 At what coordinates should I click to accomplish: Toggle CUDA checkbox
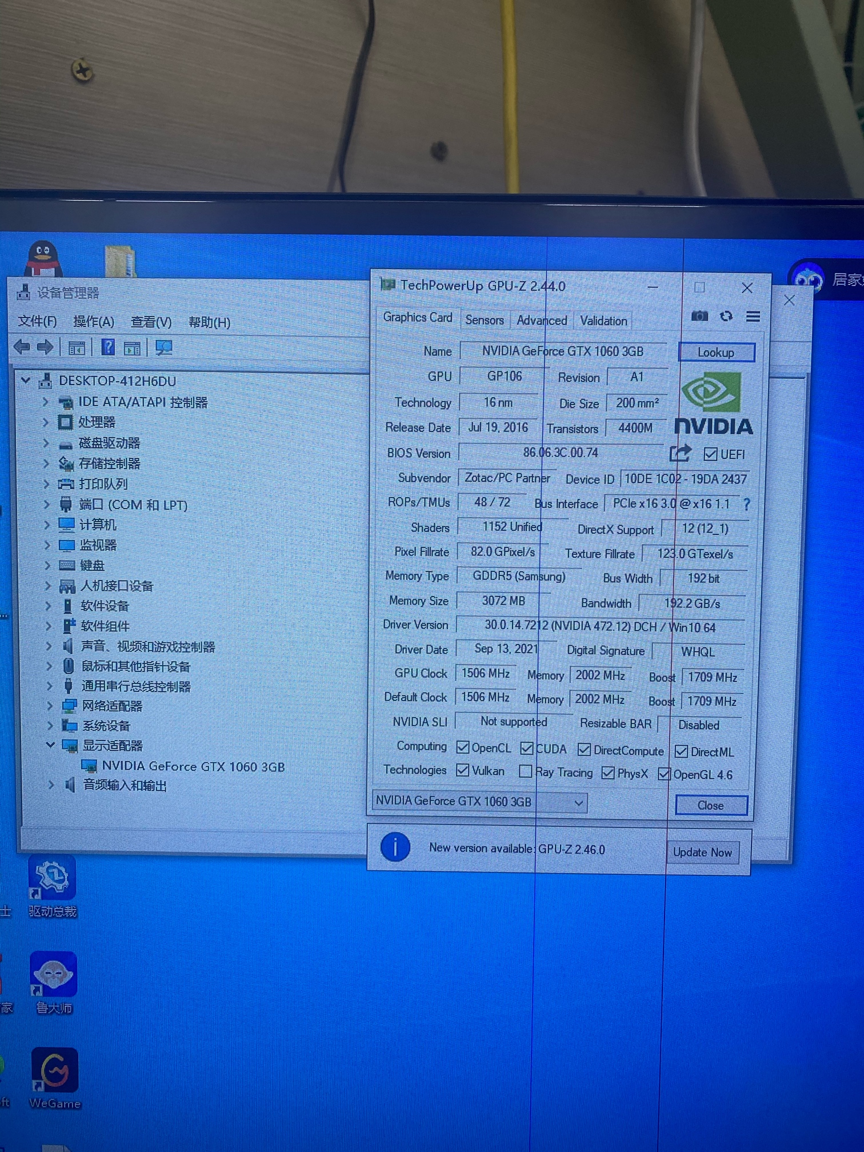tap(527, 748)
